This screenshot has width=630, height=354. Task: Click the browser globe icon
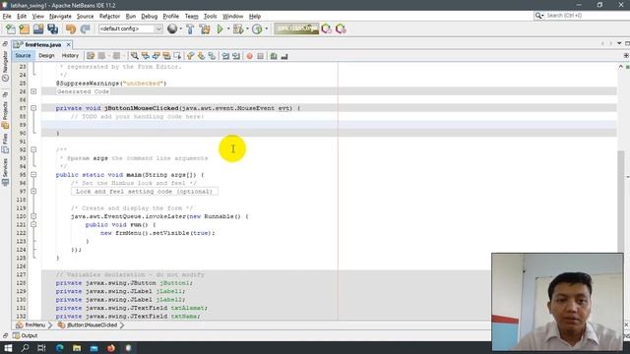pos(172,29)
